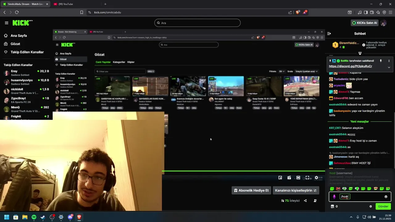Viewport: 395px width, 222px height.
Task: Click the user icon beside share
Action: [315, 201]
